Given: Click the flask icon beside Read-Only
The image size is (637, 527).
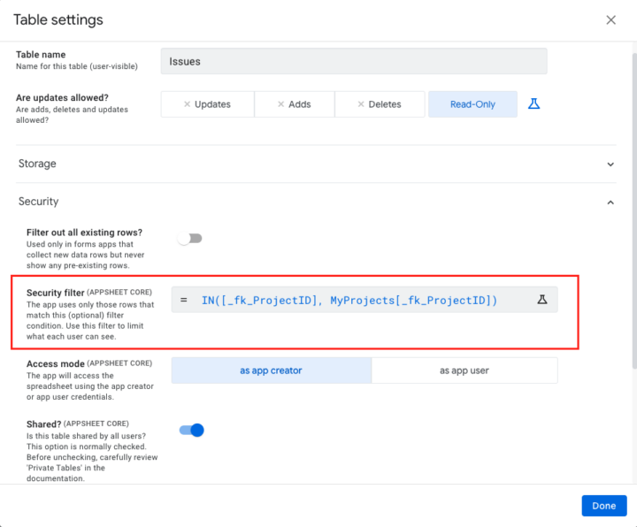Looking at the screenshot, I should pos(533,104).
